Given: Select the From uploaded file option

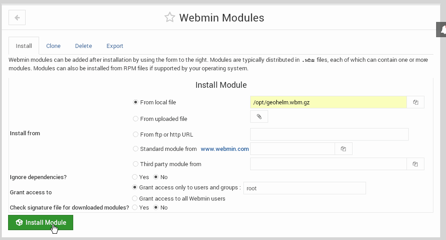Looking at the screenshot, I should 136,119.
